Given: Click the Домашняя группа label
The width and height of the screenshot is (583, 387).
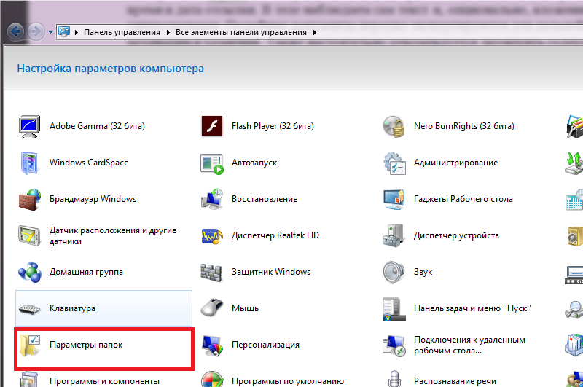Looking at the screenshot, I should click(x=86, y=272).
